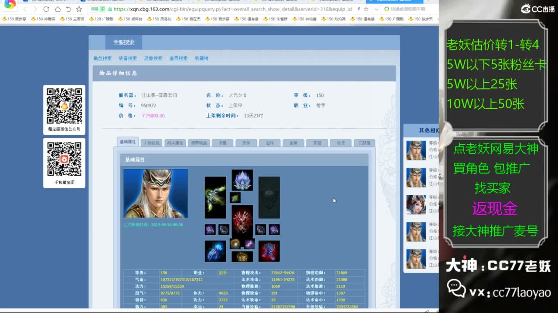Click the 气血 value 107312/107312/107312
This screenshot has height=313, width=558.
click(182, 280)
